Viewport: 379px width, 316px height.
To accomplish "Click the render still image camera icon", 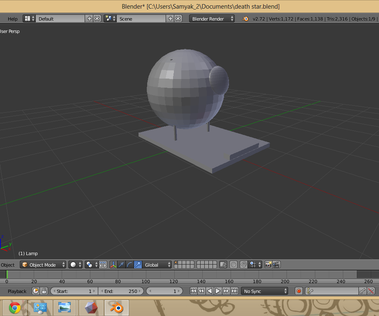I will coord(268,265).
